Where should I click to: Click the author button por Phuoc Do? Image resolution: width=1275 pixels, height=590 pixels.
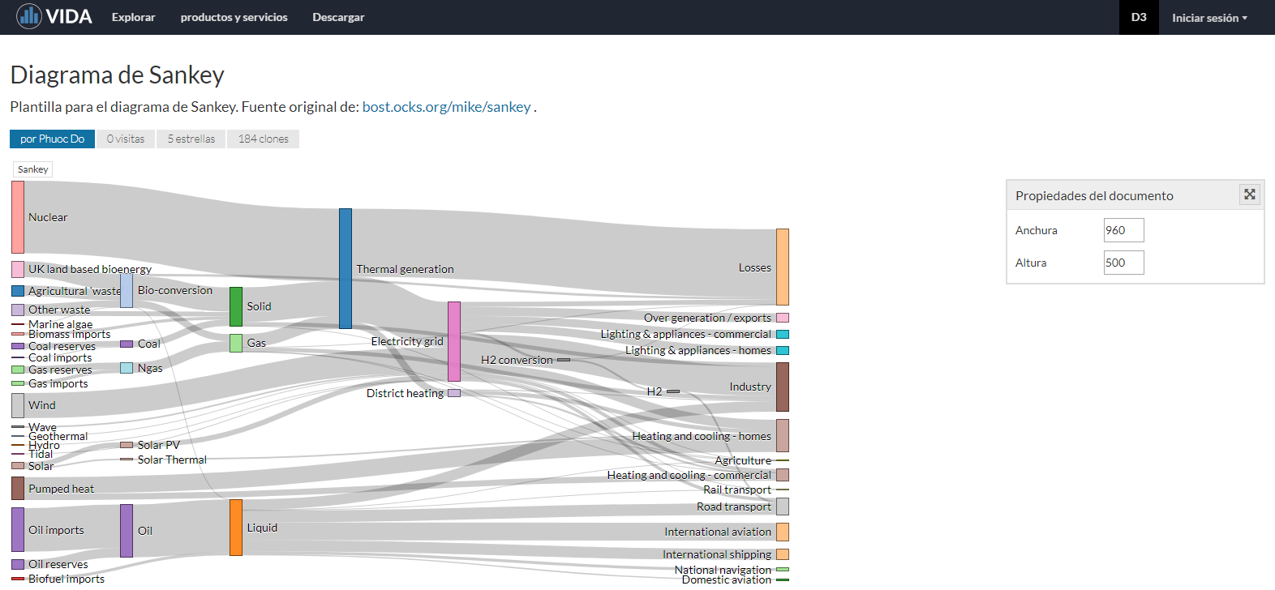(52, 139)
